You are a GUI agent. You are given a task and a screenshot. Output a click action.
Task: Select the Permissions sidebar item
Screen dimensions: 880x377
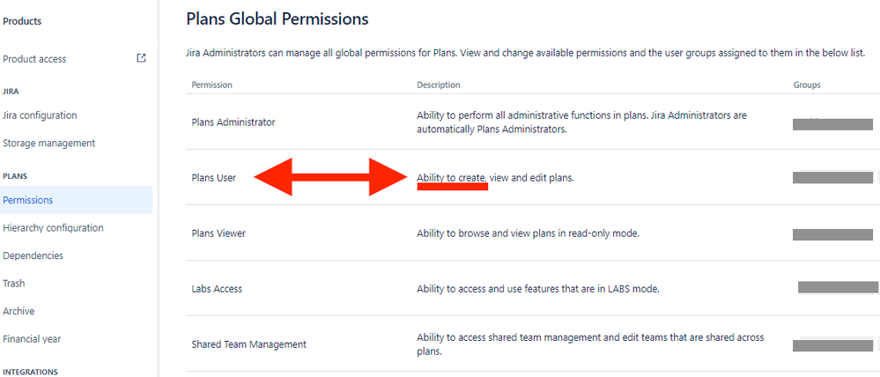(77, 200)
